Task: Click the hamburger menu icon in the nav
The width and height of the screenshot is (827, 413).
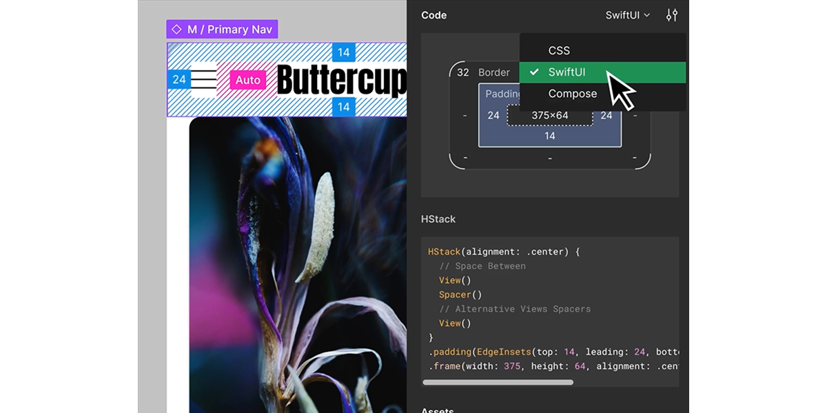Action: 203,80
